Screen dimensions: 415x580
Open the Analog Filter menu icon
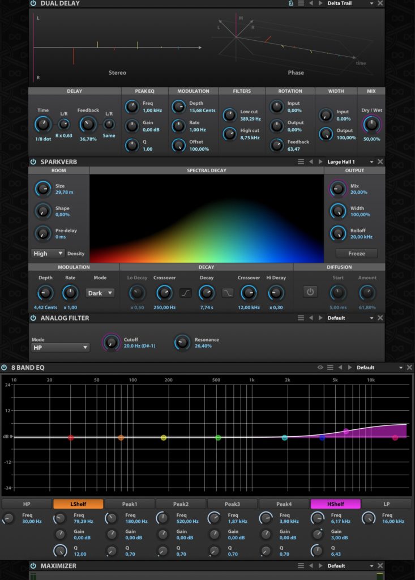[301, 318]
